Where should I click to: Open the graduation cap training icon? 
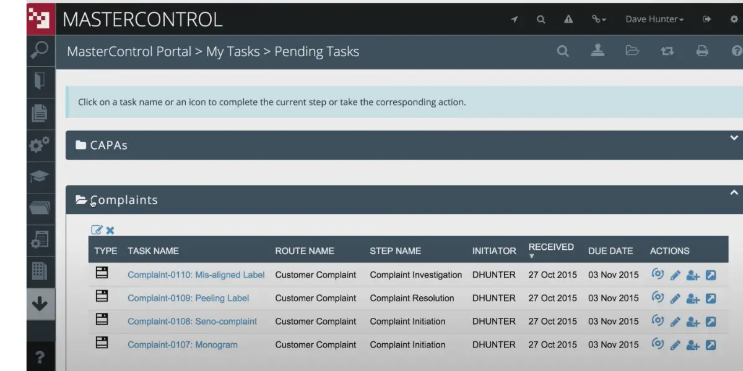[x=40, y=177]
